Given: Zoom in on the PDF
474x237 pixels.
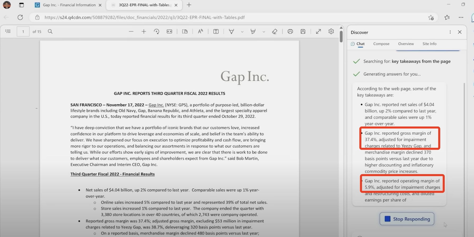Looking at the screenshot, I should tap(144, 31).
